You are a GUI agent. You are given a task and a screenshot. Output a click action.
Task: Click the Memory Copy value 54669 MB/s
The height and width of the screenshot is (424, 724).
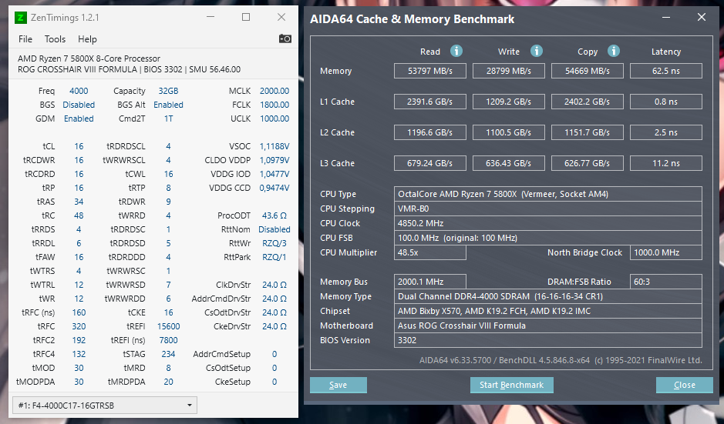pos(588,71)
